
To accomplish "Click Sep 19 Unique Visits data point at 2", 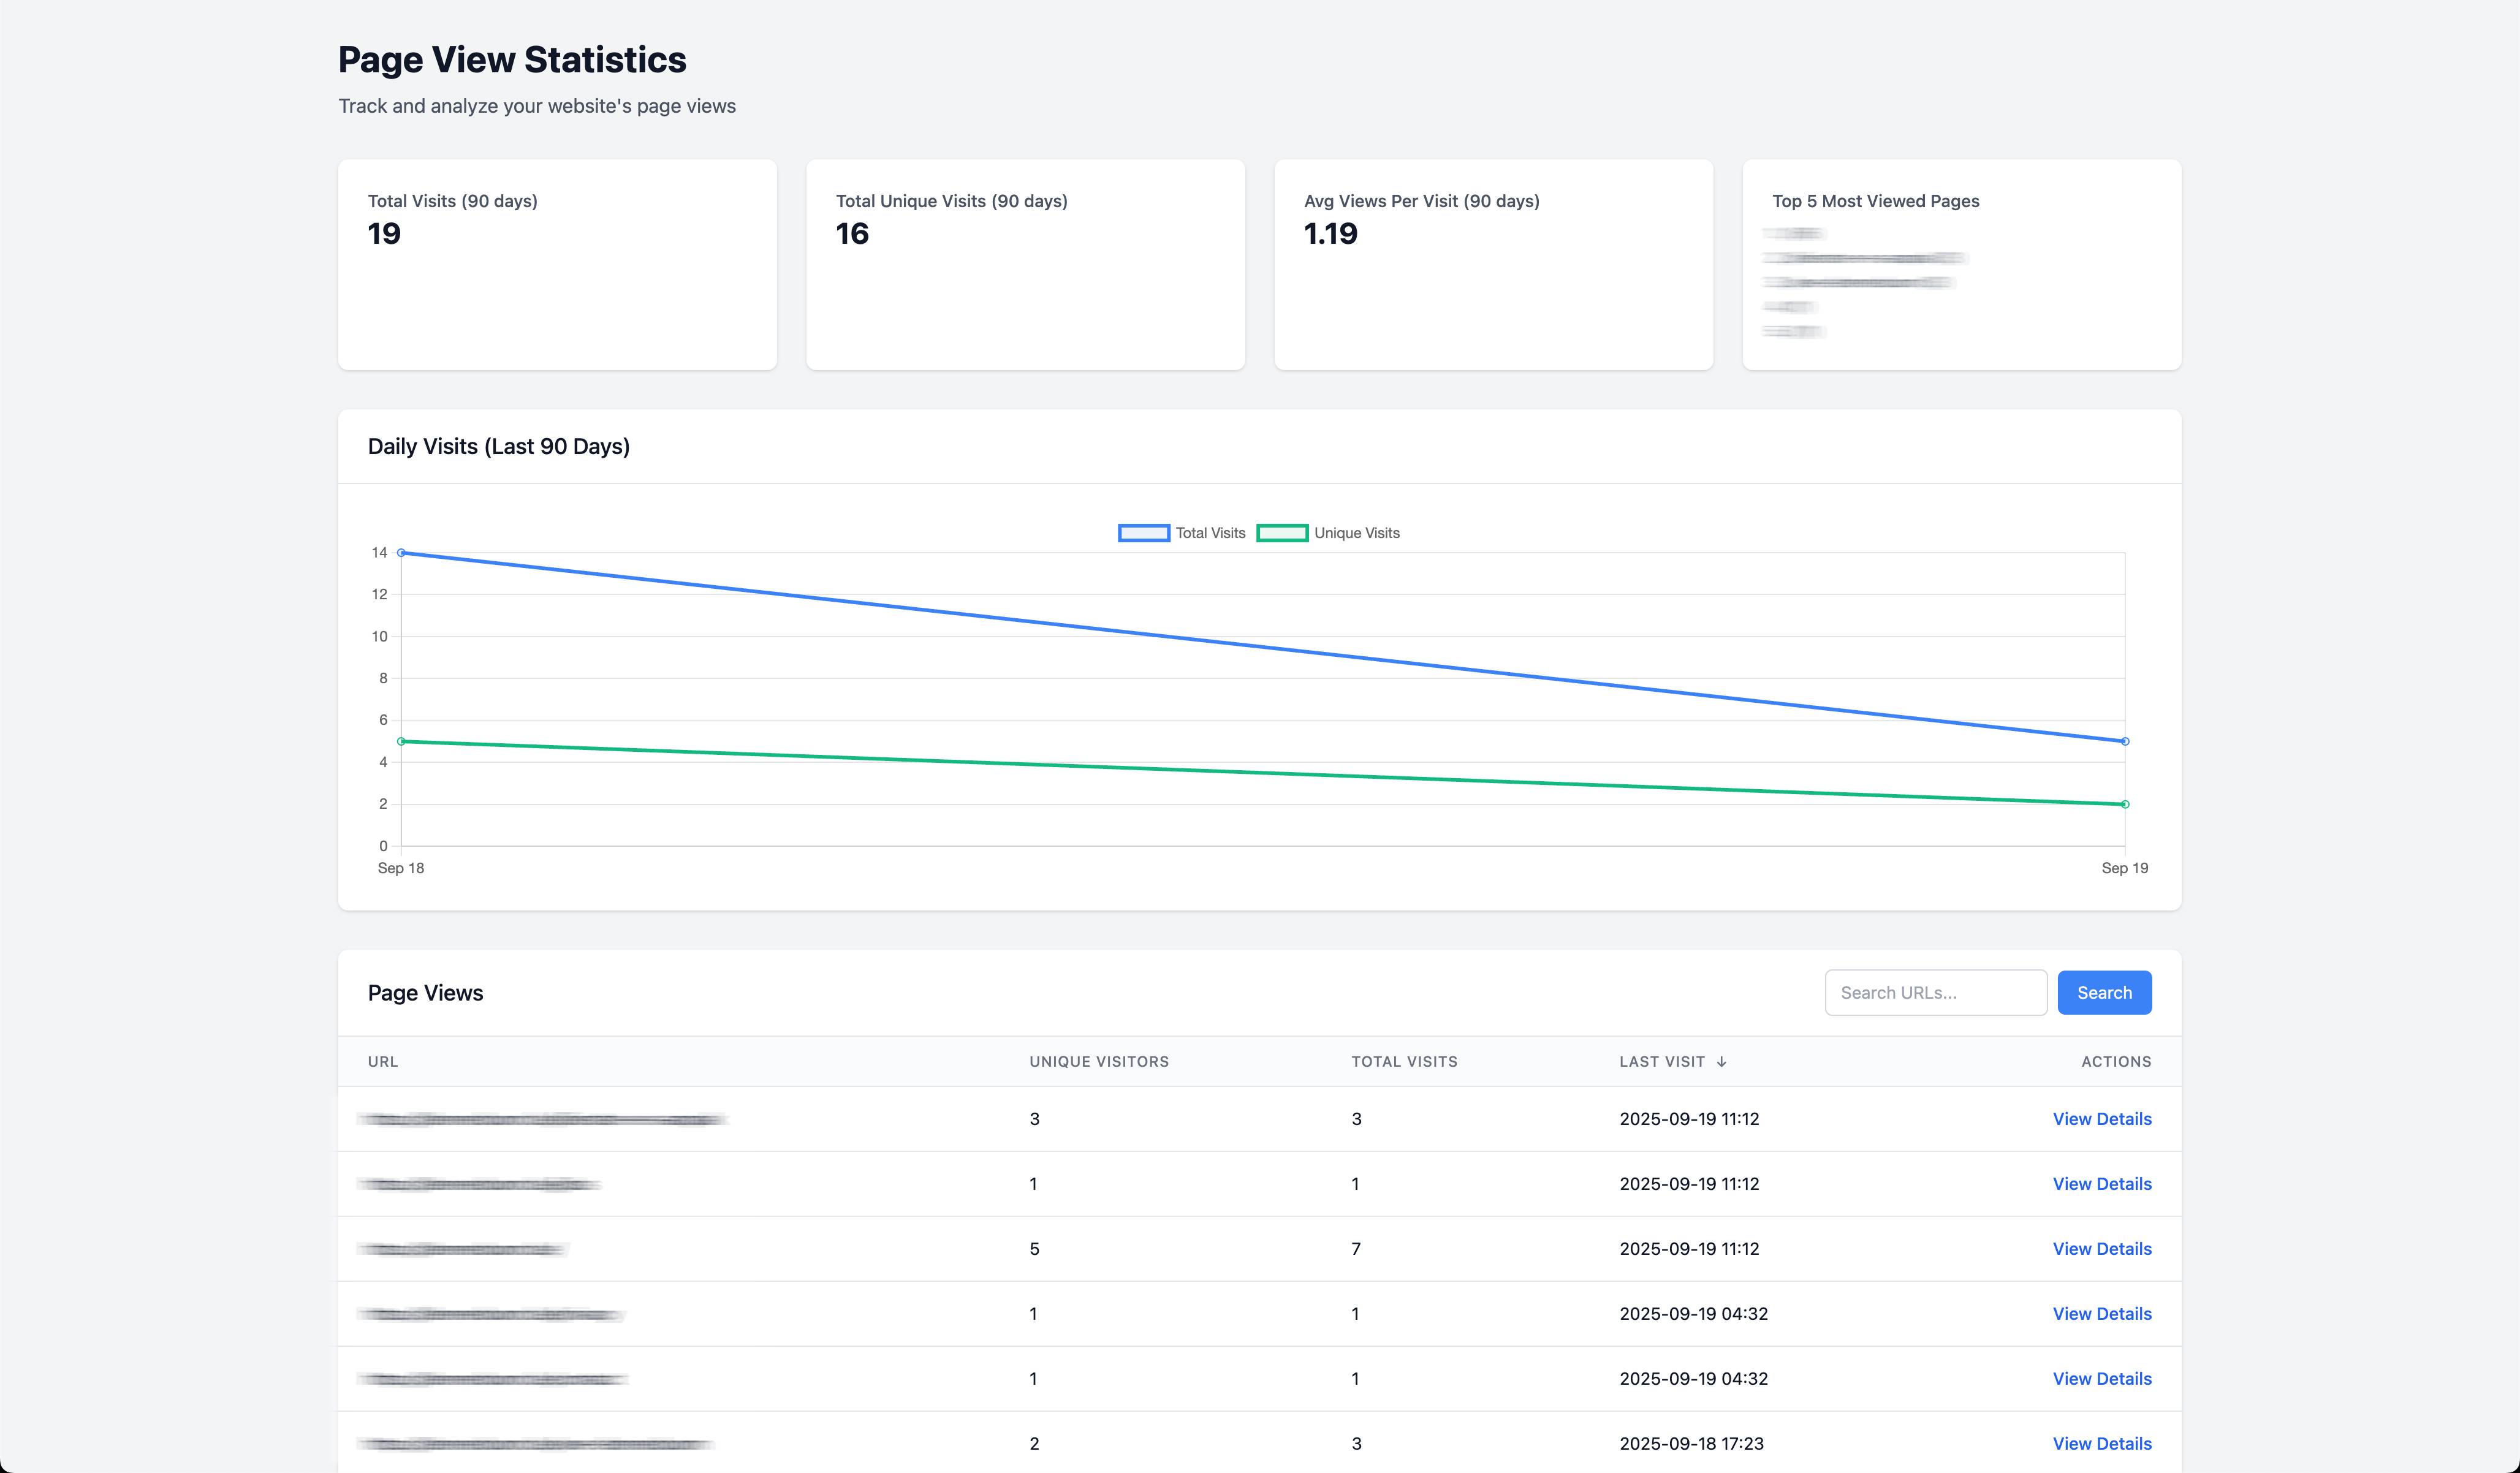I will 2124,804.
